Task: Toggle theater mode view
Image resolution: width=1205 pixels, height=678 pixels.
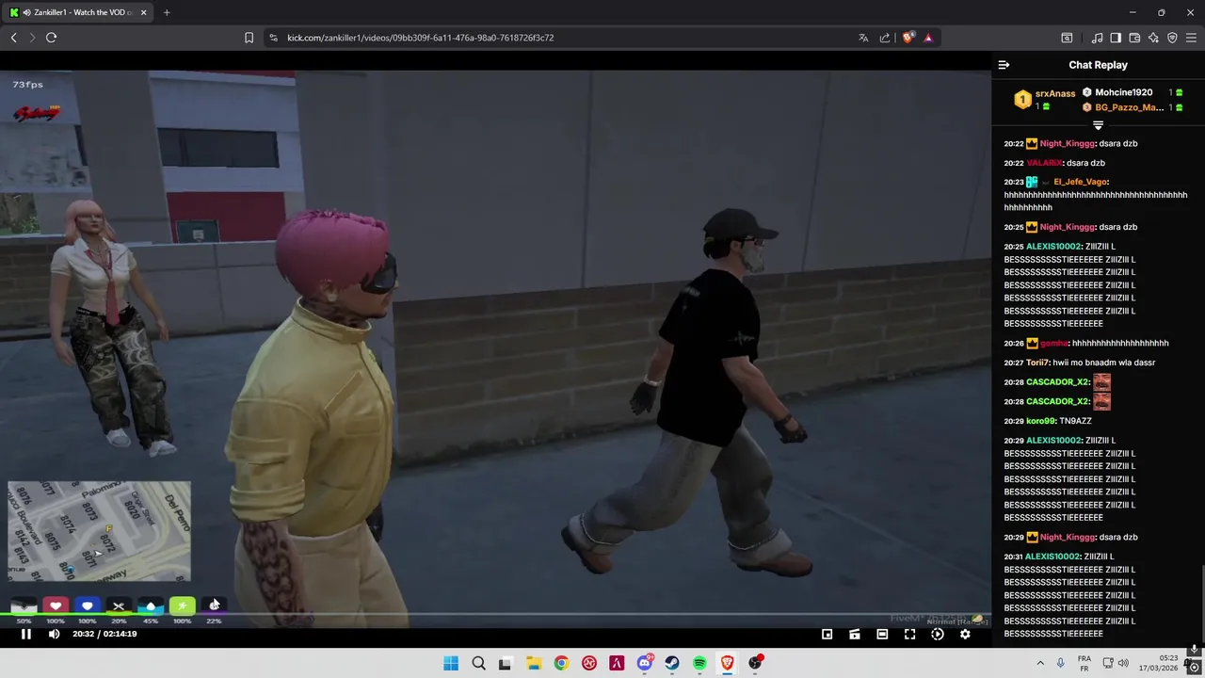Action: 882,634
